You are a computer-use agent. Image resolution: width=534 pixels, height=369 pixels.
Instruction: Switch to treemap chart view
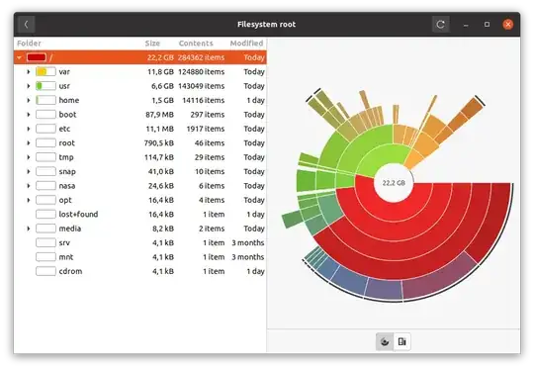coord(401,341)
